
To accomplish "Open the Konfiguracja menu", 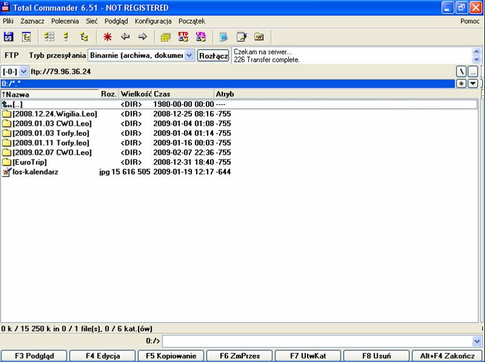I will click(153, 21).
